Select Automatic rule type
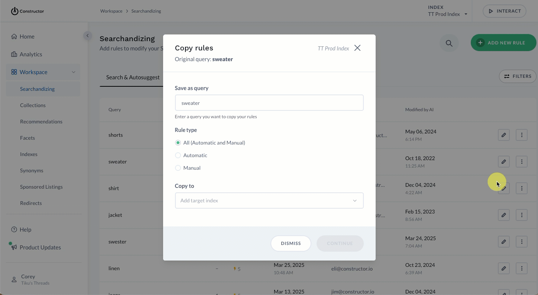 178,155
